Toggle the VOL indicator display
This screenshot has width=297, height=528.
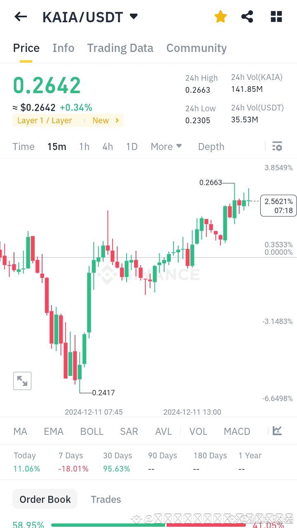tap(198, 431)
